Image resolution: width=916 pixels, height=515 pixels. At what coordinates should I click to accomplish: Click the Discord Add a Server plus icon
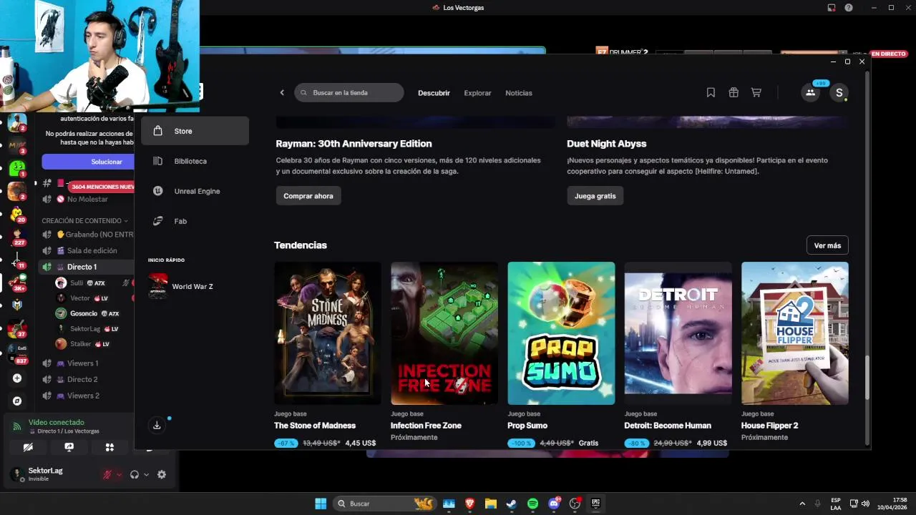(17, 378)
